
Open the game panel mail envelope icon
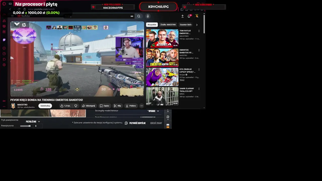coord(168,125)
